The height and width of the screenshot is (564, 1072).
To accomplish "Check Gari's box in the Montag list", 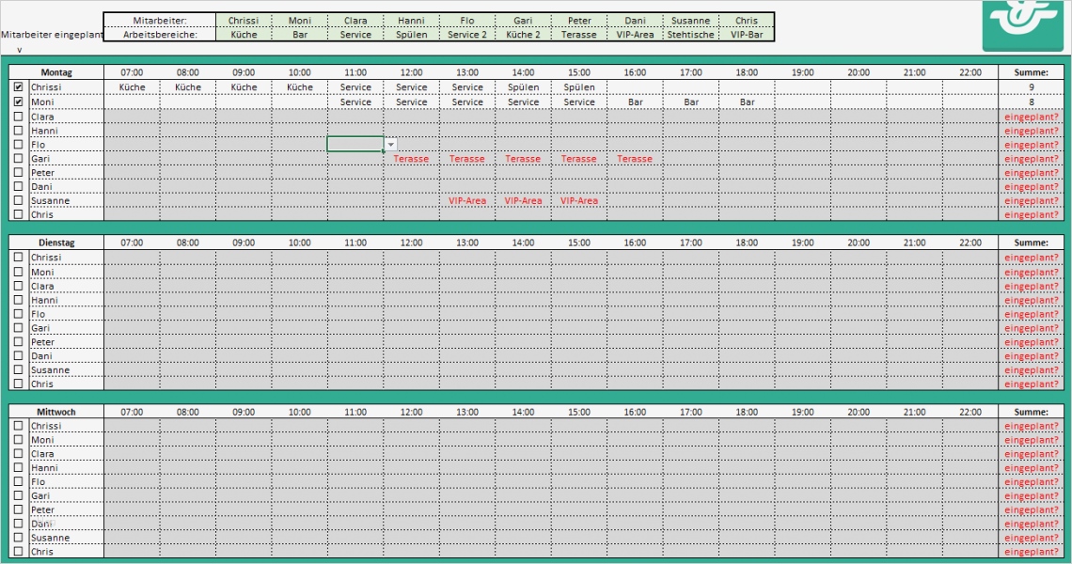I will click(x=16, y=158).
